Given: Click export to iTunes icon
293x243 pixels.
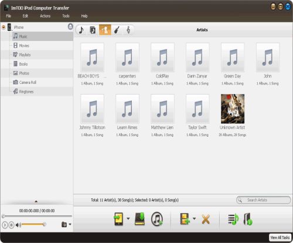Looking at the screenshot, I should click(x=157, y=219).
